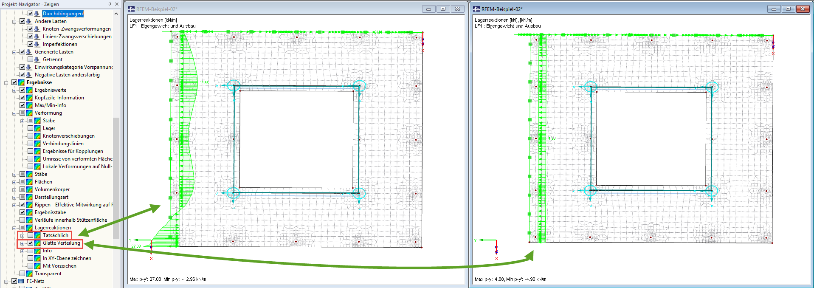
Task: Click the navigator vertical scrollbar thumb
Action: coord(116,178)
